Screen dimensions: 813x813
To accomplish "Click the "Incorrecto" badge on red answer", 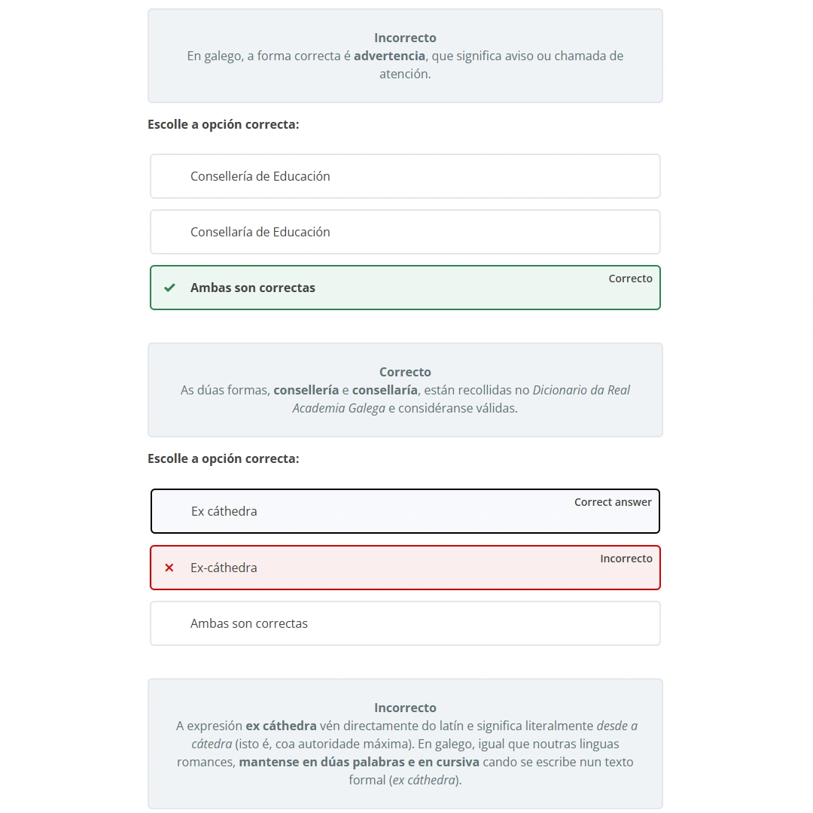I will click(626, 559).
